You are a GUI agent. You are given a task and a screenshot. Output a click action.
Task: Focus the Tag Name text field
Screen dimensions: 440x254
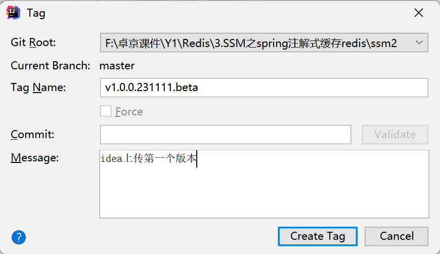(264, 88)
